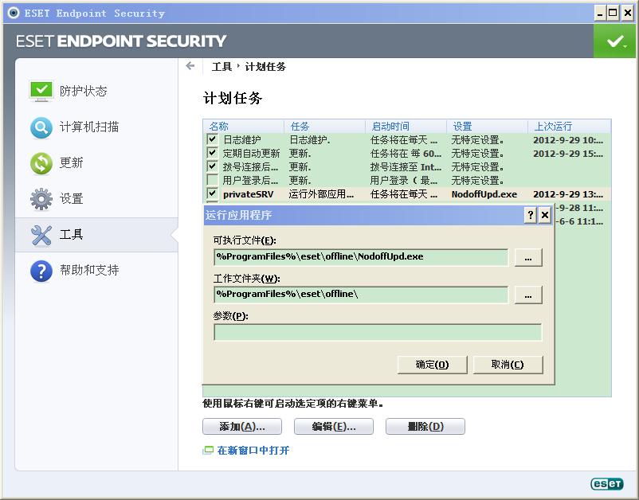The image size is (639, 500).
Task: Click the green 更新 update icon
Action: point(41,163)
